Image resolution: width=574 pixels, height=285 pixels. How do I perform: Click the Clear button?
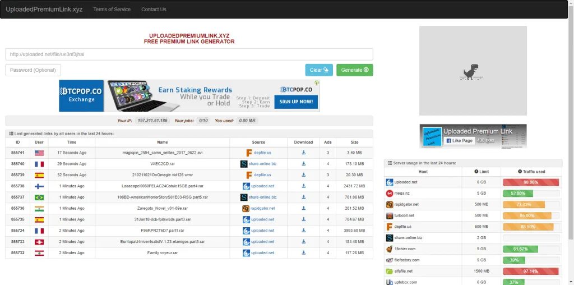point(319,70)
